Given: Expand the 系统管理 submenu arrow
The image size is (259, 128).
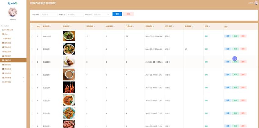Looking at the screenshot, I should [x=23, y=77].
